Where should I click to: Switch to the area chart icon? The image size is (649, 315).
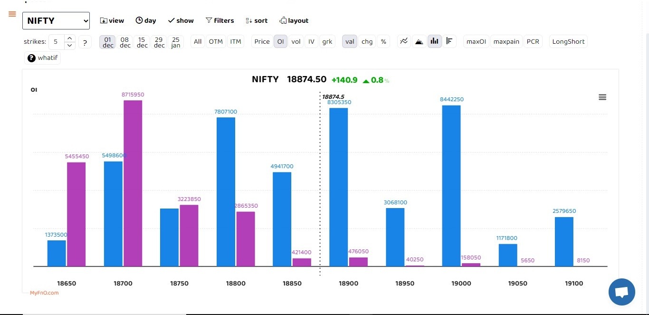[419, 41]
